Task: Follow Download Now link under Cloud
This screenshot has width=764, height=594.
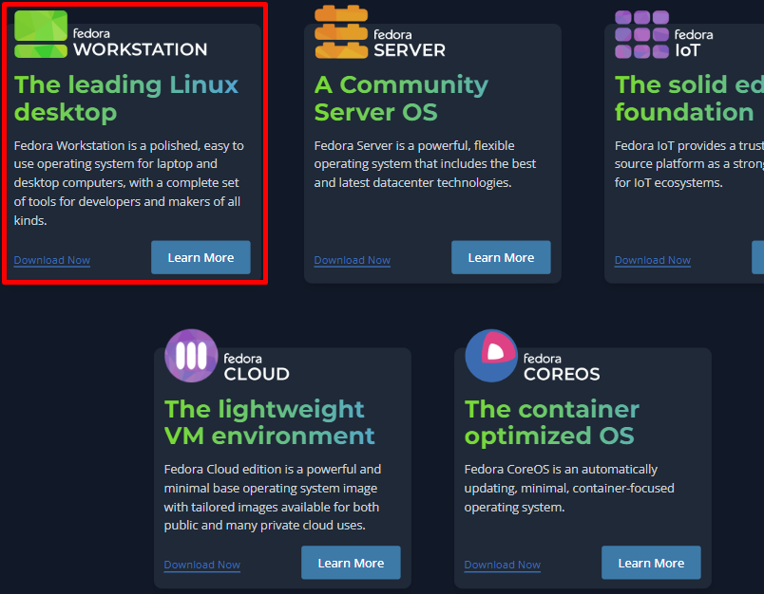Action: click(x=201, y=565)
